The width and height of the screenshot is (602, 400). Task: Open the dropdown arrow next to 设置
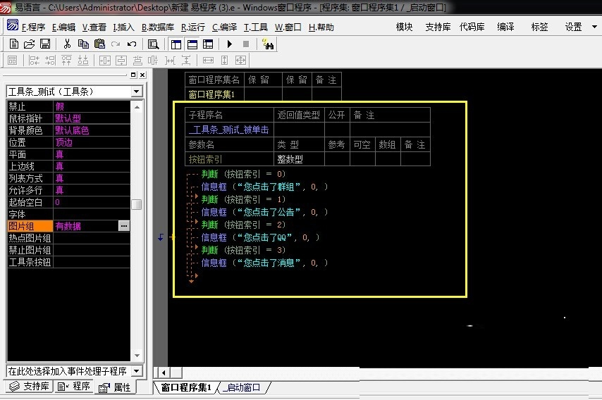click(594, 27)
